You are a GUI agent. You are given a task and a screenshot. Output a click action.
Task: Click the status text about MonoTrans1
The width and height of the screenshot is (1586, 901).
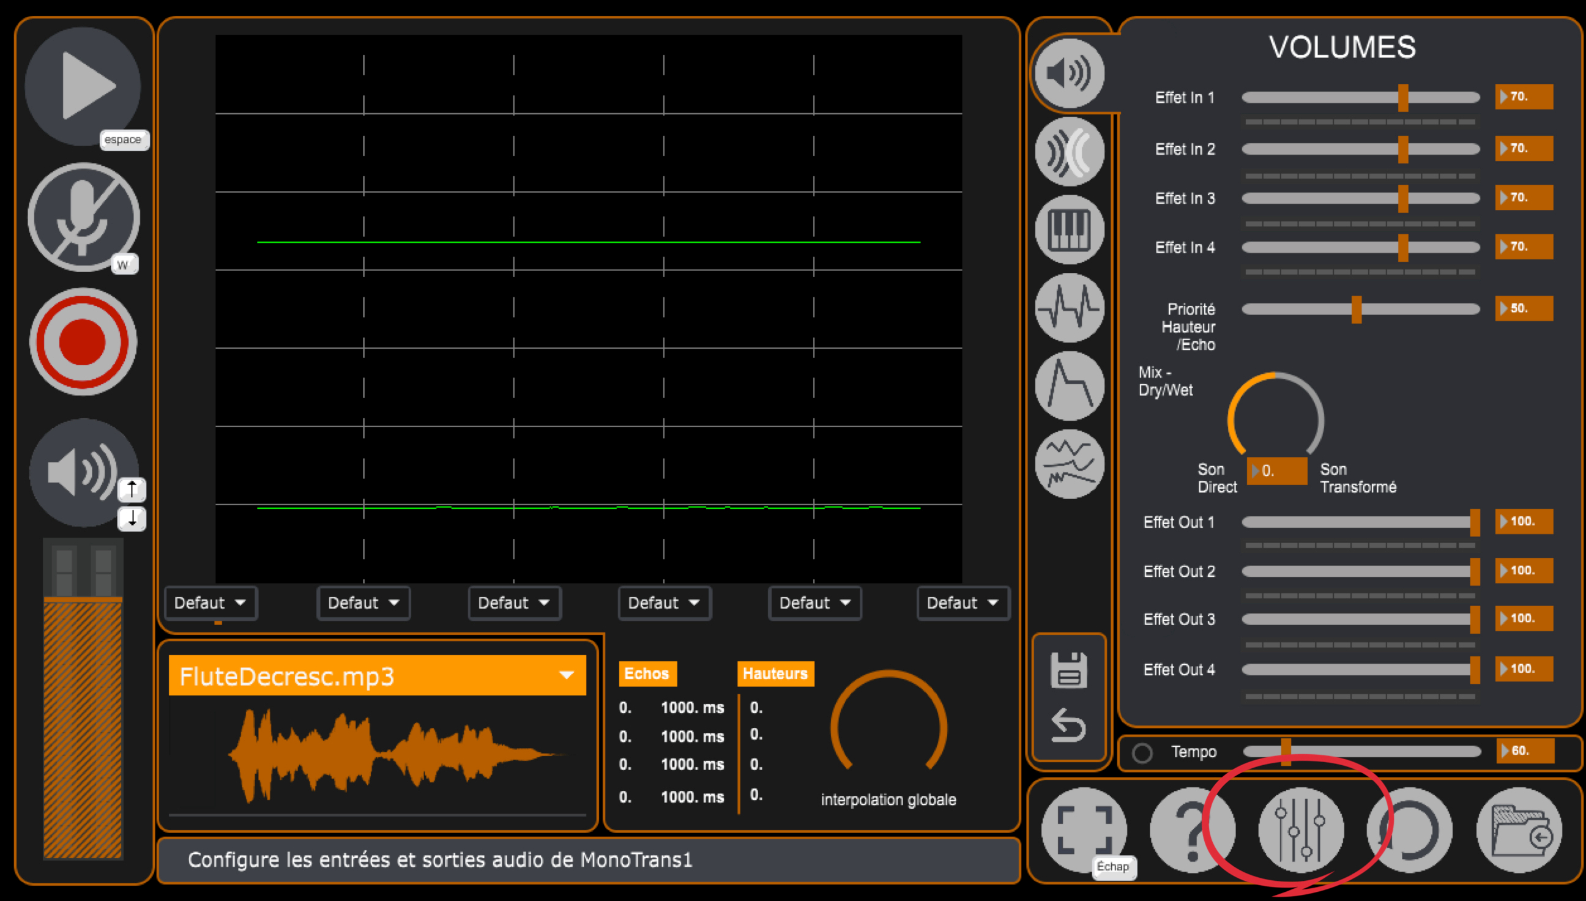439,859
